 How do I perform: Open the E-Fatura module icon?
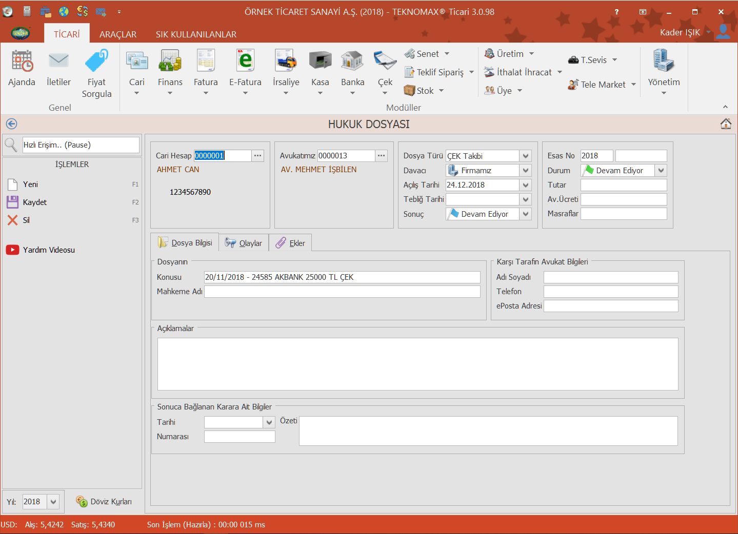[245, 61]
